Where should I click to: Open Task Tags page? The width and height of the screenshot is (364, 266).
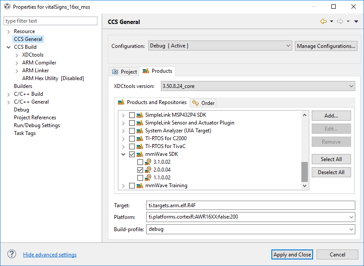pos(25,133)
